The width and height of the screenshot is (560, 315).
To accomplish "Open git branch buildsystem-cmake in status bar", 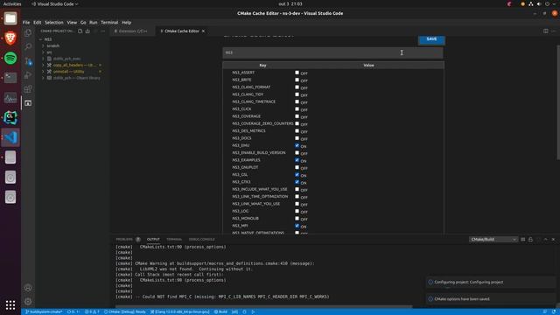I will 44,311.
